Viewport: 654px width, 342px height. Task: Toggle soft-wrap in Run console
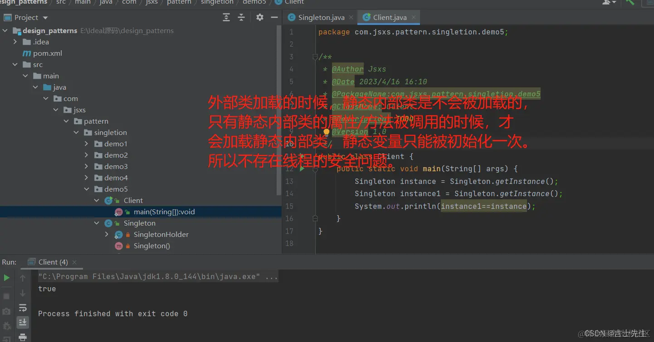23,308
